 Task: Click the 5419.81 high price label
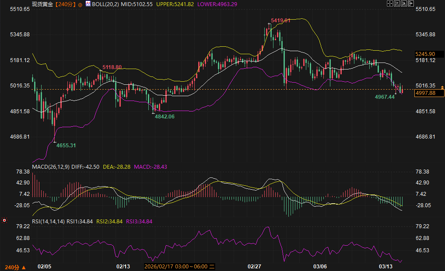[x=280, y=21]
